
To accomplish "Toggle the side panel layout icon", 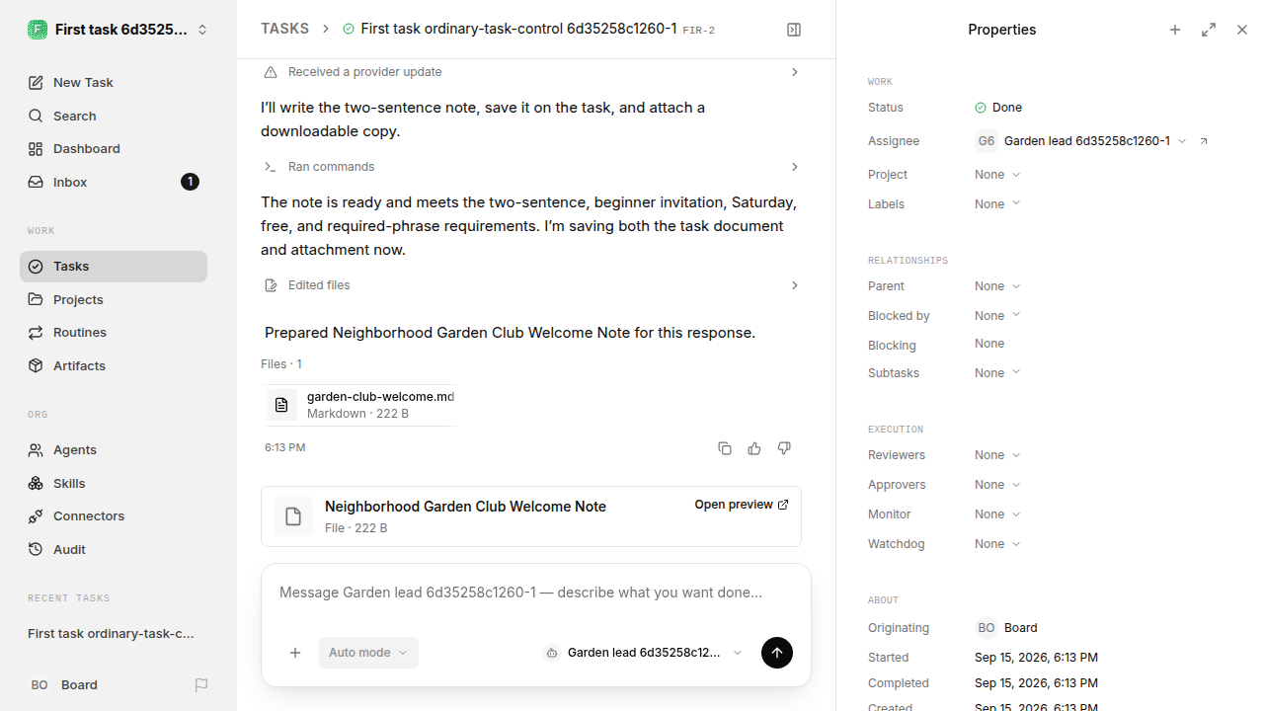I will 794,30.
